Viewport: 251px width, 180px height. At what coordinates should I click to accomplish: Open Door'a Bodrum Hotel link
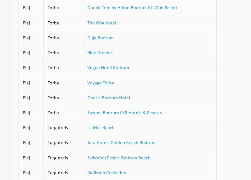coord(108,98)
